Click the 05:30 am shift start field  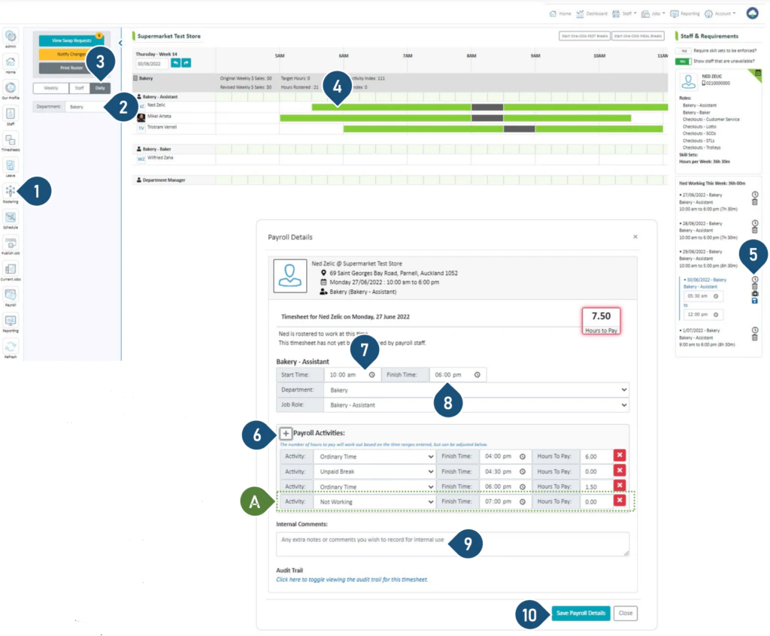click(703, 296)
